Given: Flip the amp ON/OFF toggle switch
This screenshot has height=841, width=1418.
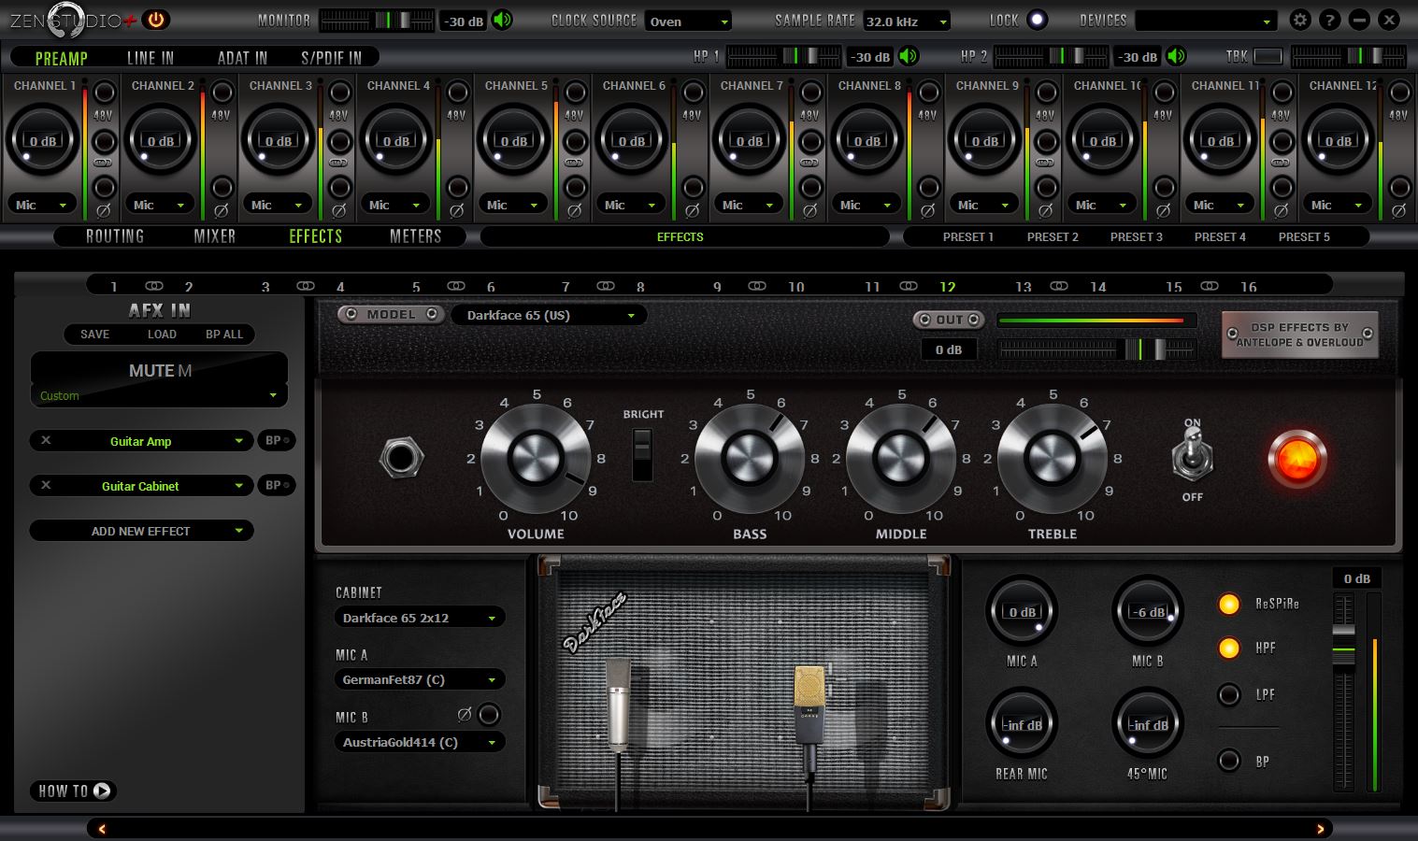Looking at the screenshot, I should [1193, 457].
